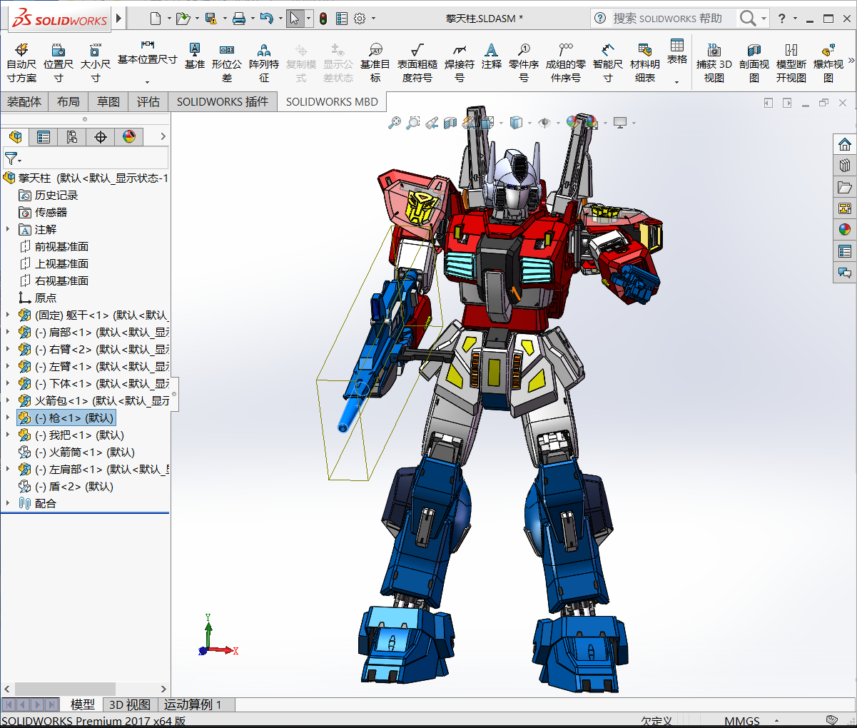Click the 基准 datum tool
Viewport: 857px width, 728px height.
[194, 56]
